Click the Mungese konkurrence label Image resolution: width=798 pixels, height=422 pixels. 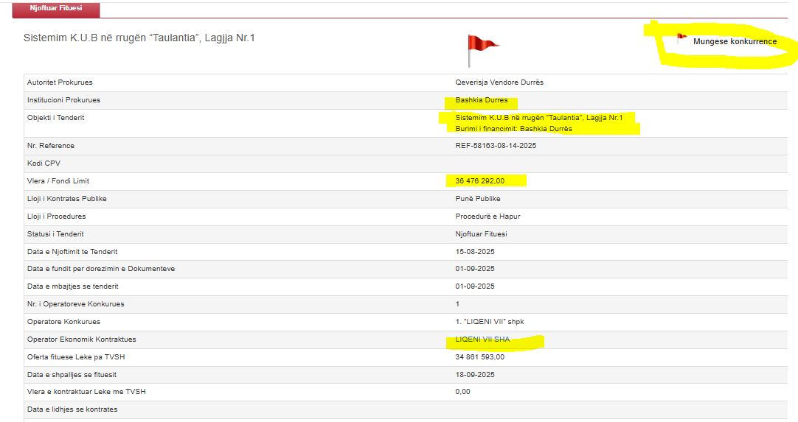coord(735,42)
